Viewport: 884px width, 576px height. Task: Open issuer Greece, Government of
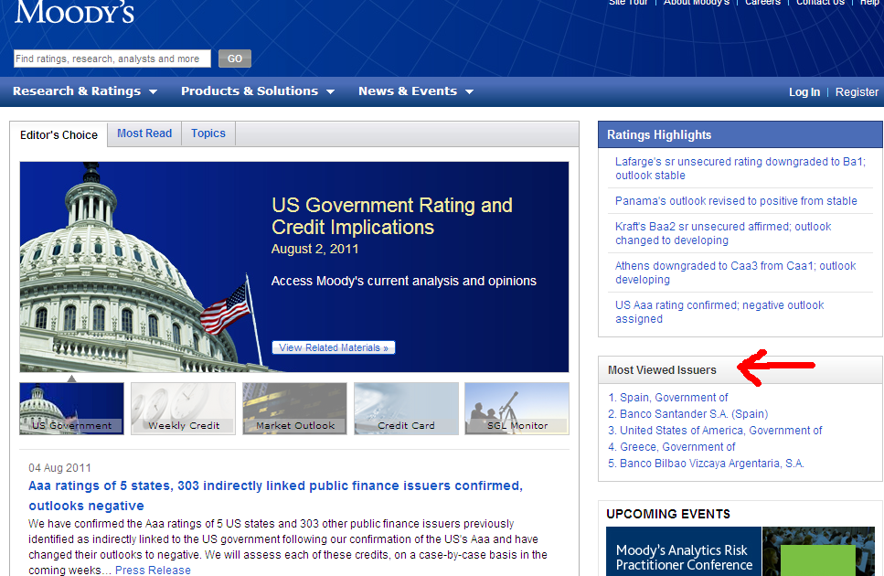(677, 447)
